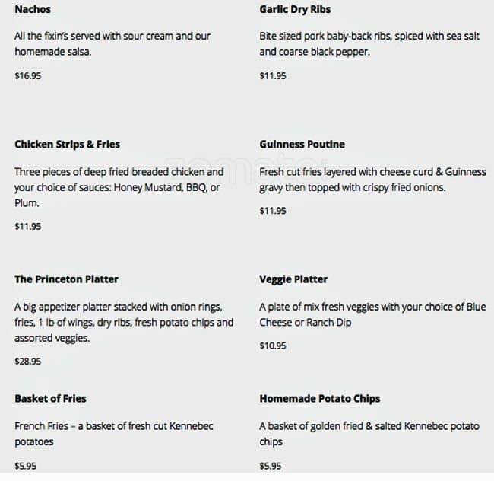The width and height of the screenshot is (494, 481).
Task: Open the Veggie Platter item
Action: [293, 279]
